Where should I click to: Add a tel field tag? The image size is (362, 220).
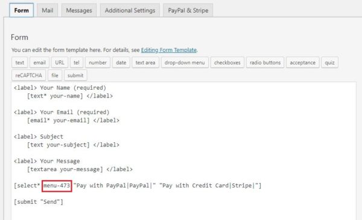77,63
